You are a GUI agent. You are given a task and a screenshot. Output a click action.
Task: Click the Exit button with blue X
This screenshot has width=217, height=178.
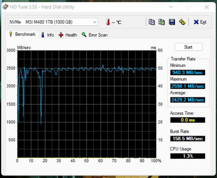[200, 22]
